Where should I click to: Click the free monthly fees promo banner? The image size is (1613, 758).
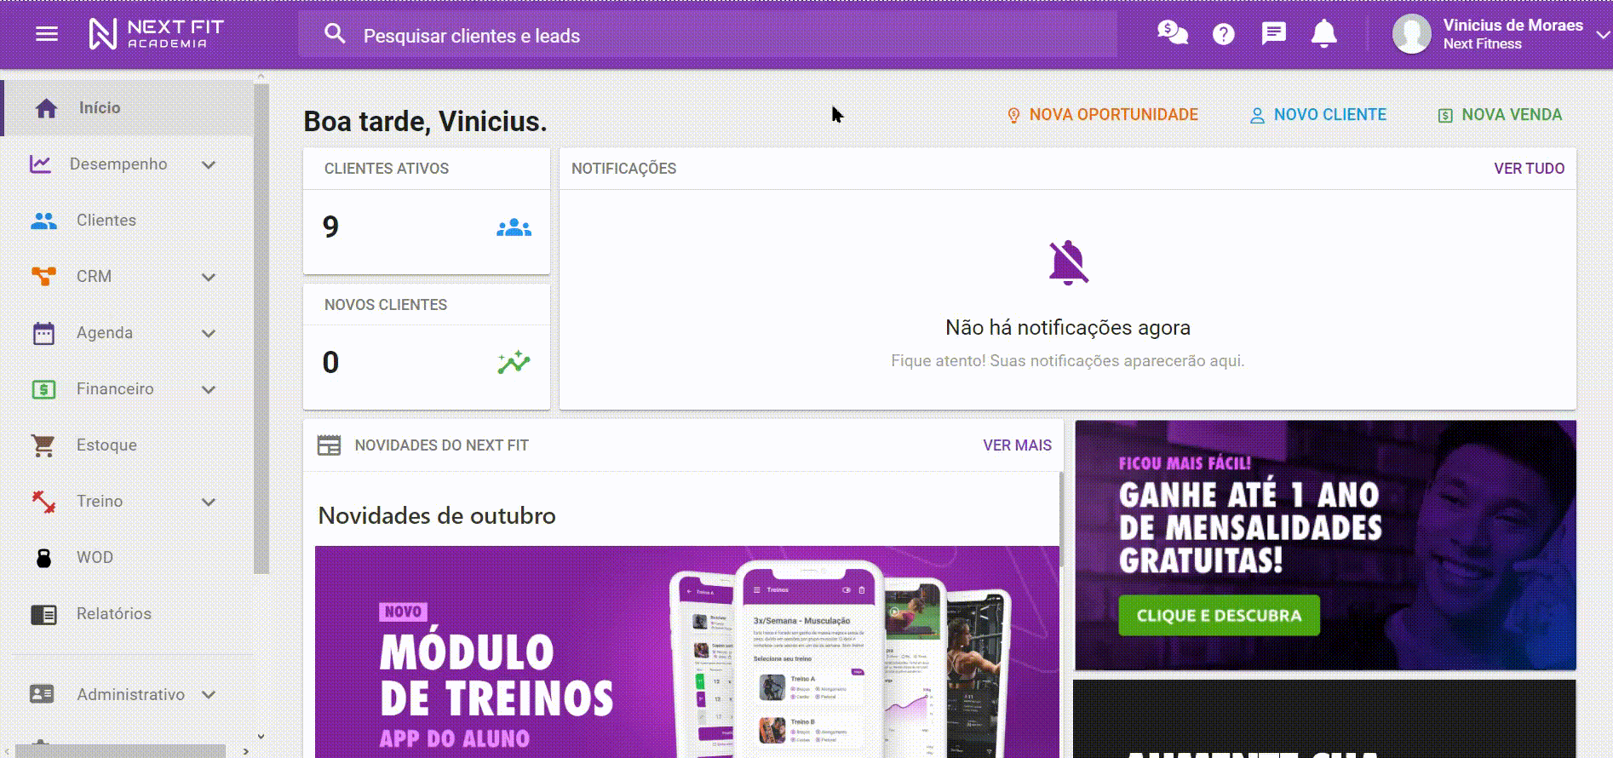point(1325,545)
